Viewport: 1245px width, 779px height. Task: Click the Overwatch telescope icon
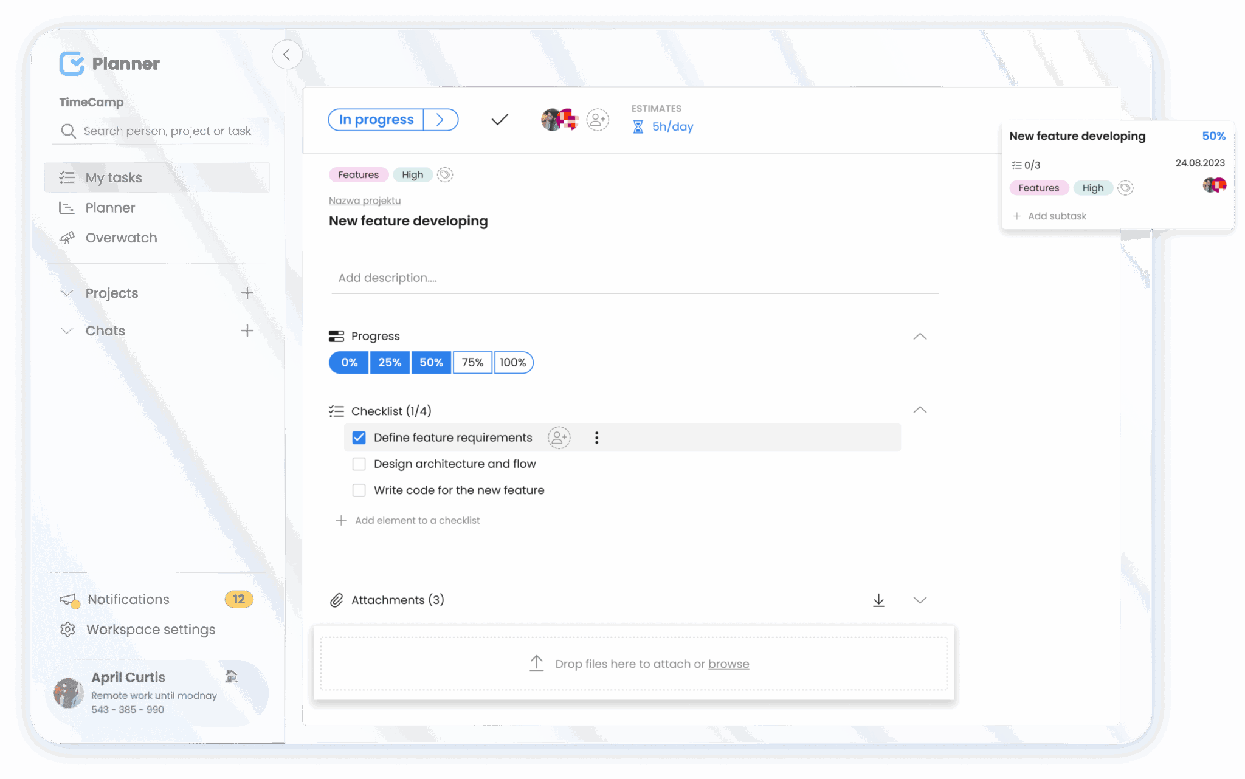tap(67, 238)
